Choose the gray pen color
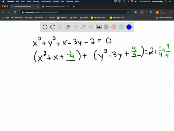This screenshot has height=131, width=174. click(106, 27)
